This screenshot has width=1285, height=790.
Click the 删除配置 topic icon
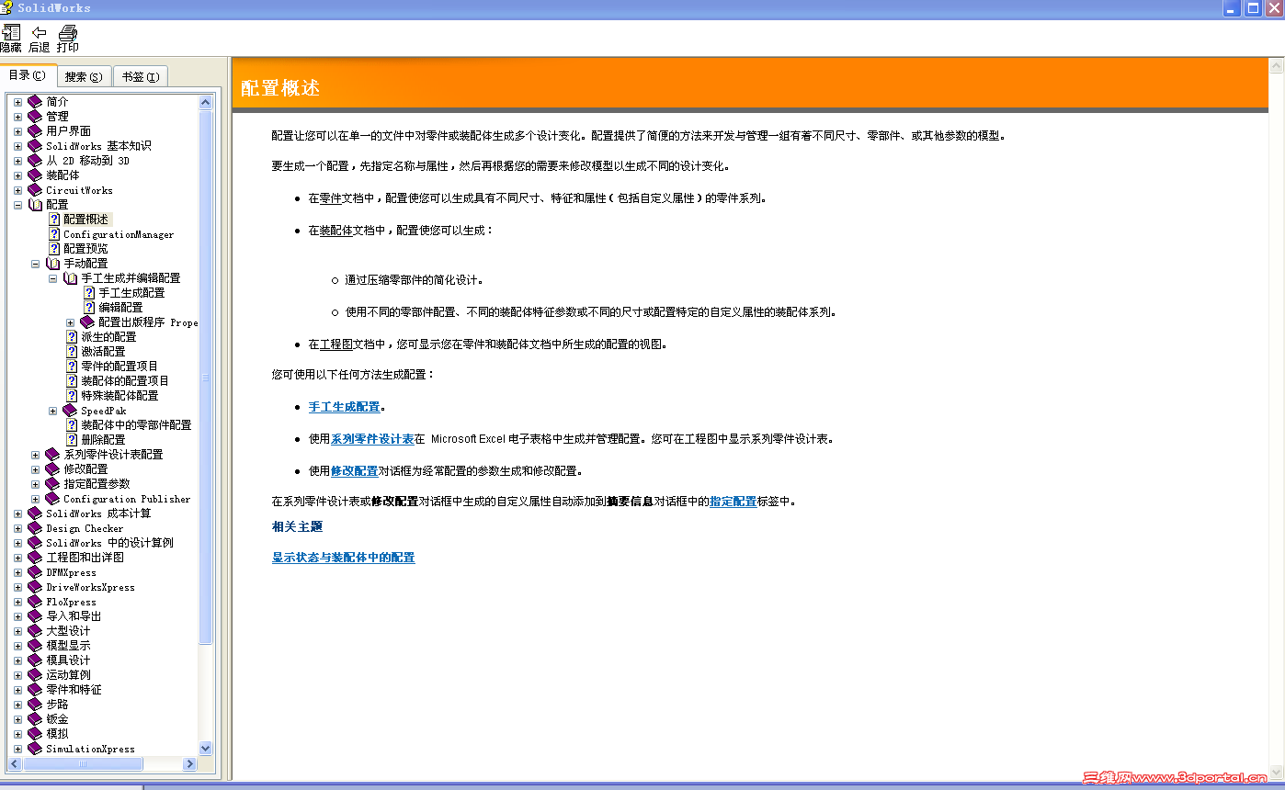click(72, 440)
